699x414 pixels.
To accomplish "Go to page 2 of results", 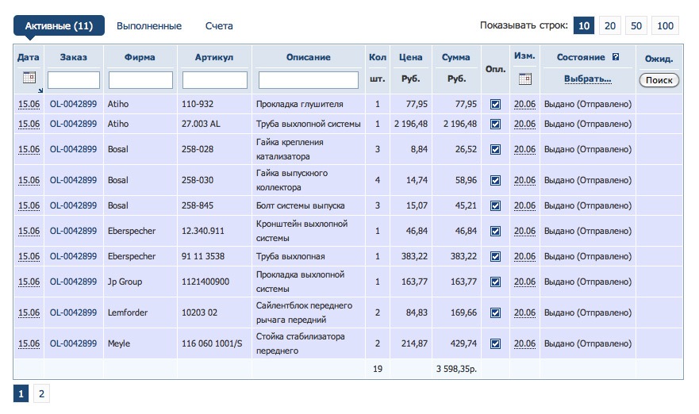I will 41,393.
